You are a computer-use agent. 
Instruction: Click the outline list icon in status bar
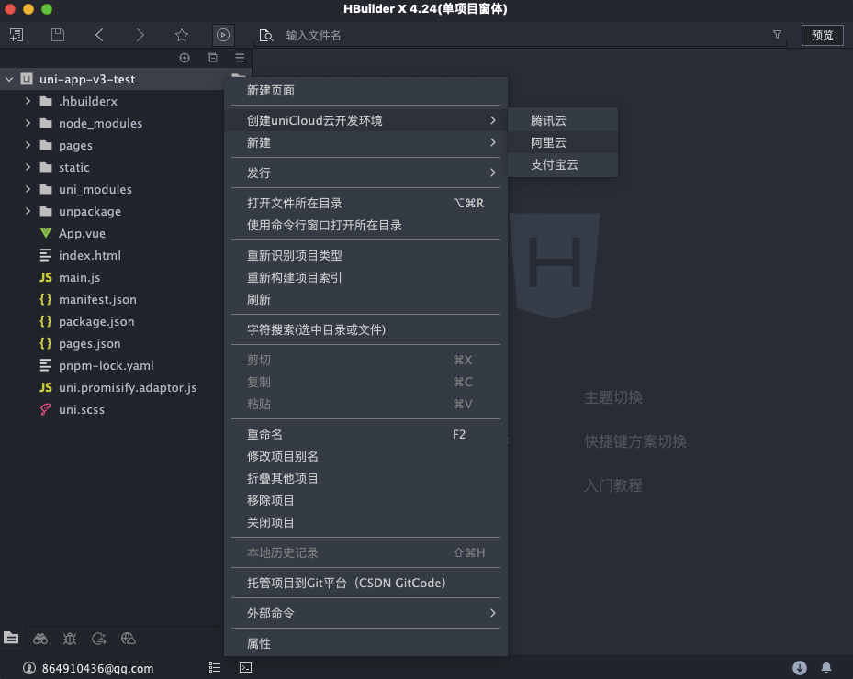coord(215,668)
